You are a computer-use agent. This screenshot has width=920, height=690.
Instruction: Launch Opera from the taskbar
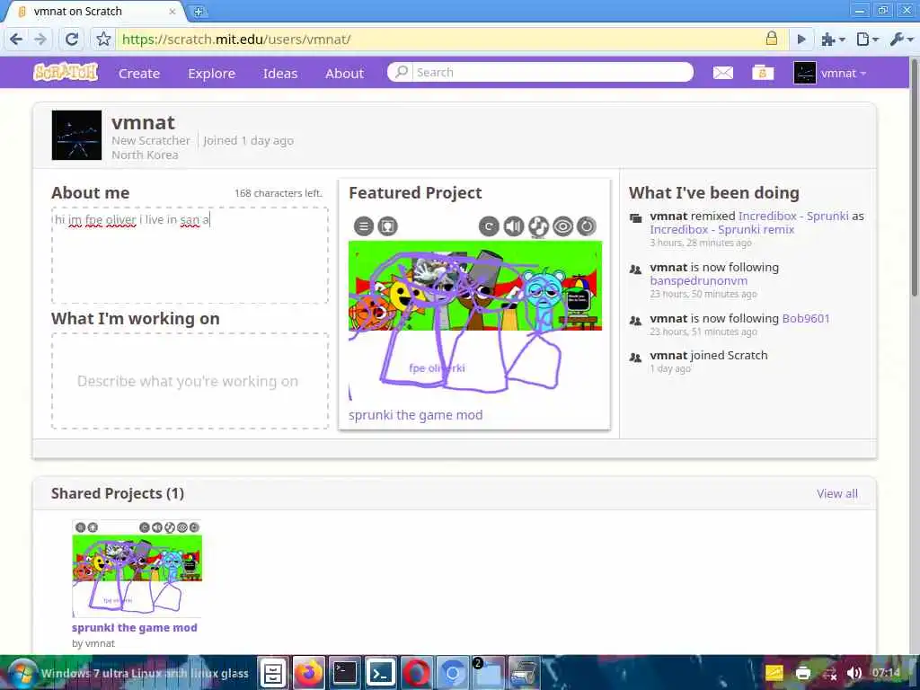coord(417,672)
